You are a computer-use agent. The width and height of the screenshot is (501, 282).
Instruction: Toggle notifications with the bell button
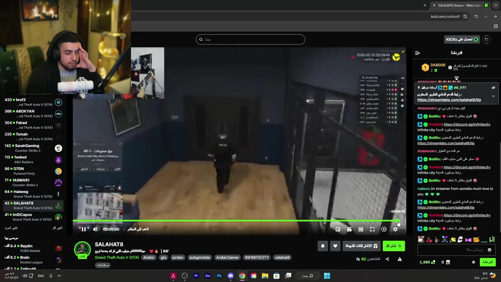(323, 246)
